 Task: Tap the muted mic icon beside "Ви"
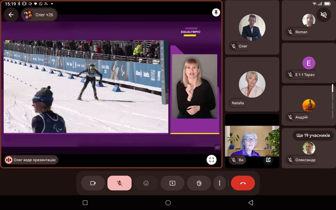(233, 160)
